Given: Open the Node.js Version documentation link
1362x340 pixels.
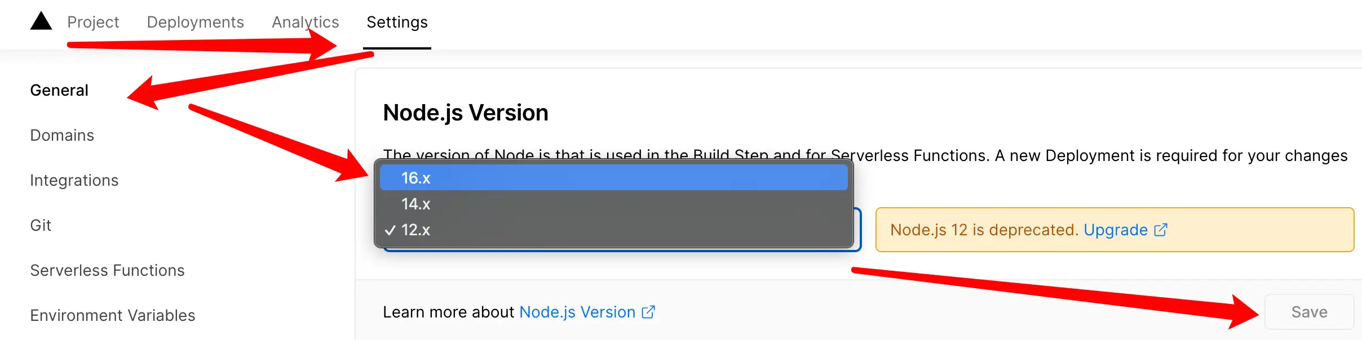Looking at the screenshot, I should [x=576, y=311].
